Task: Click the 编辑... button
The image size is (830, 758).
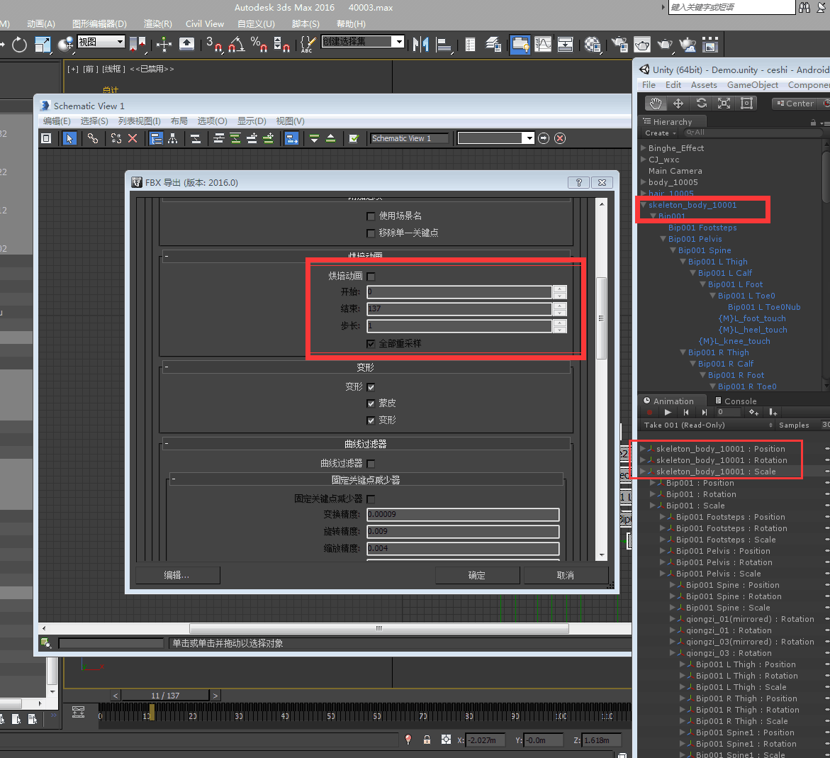Action: coord(177,575)
